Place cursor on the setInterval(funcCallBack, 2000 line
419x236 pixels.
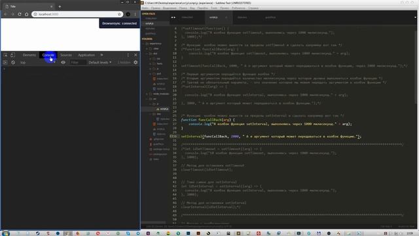coord(271,136)
